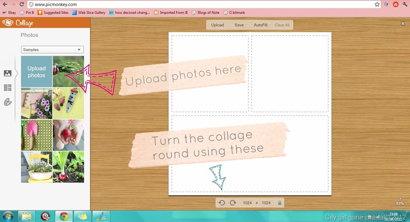
Task: Open Suggested Sites bookmark
Action: (x=53, y=12)
